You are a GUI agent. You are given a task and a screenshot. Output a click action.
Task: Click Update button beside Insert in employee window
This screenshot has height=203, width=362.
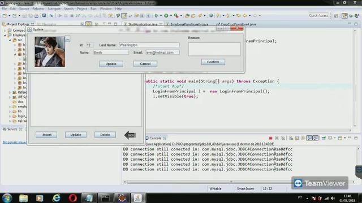click(76, 135)
